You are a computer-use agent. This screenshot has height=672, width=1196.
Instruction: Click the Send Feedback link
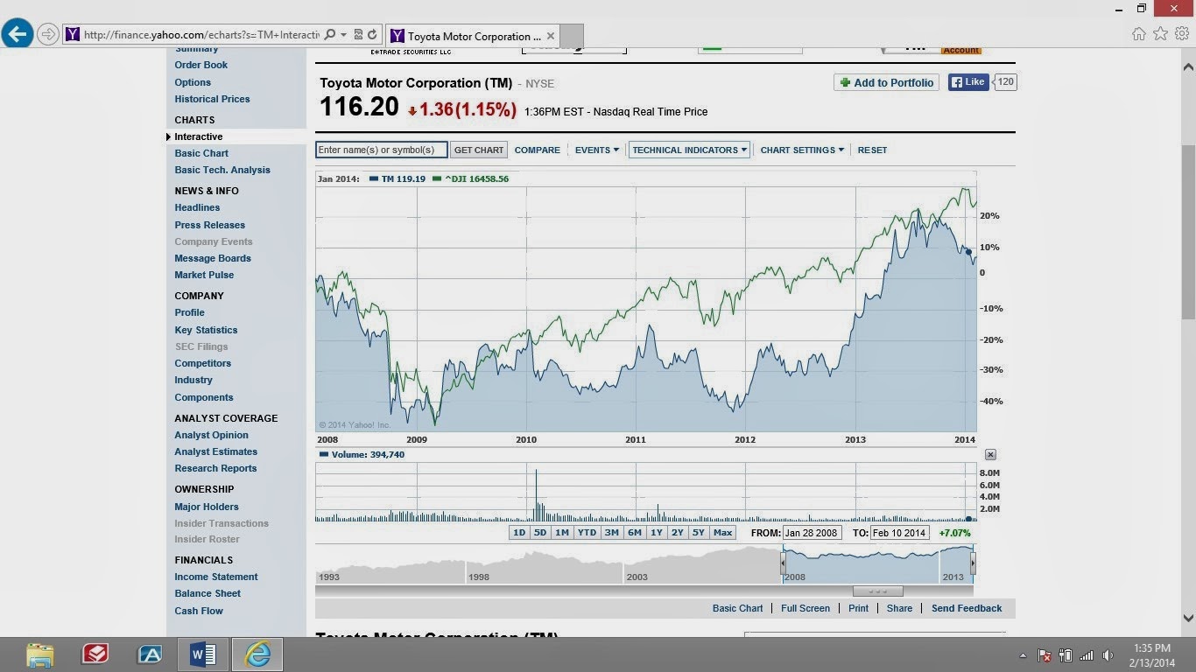pyautogui.click(x=967, y=608)
